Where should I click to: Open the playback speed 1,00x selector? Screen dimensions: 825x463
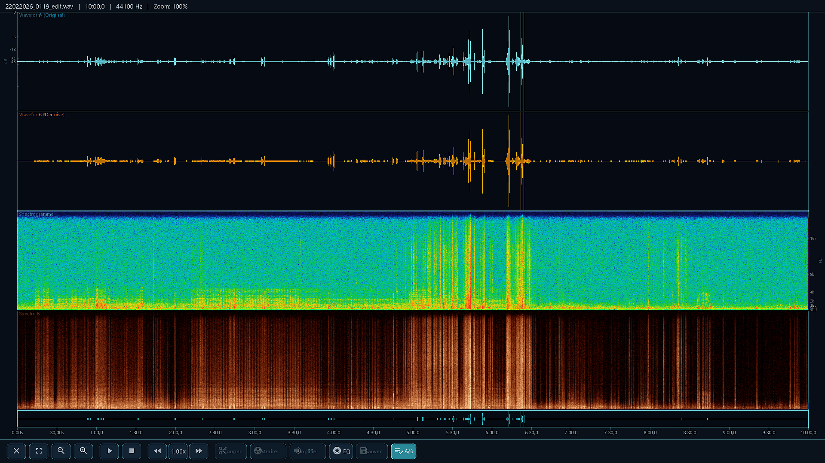[x=178, y=451]
